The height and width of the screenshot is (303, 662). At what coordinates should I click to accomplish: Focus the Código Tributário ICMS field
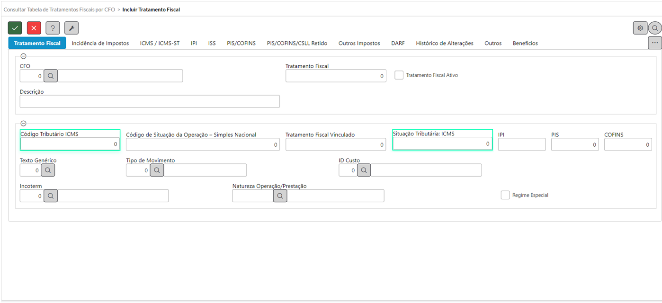pos(70,144)
